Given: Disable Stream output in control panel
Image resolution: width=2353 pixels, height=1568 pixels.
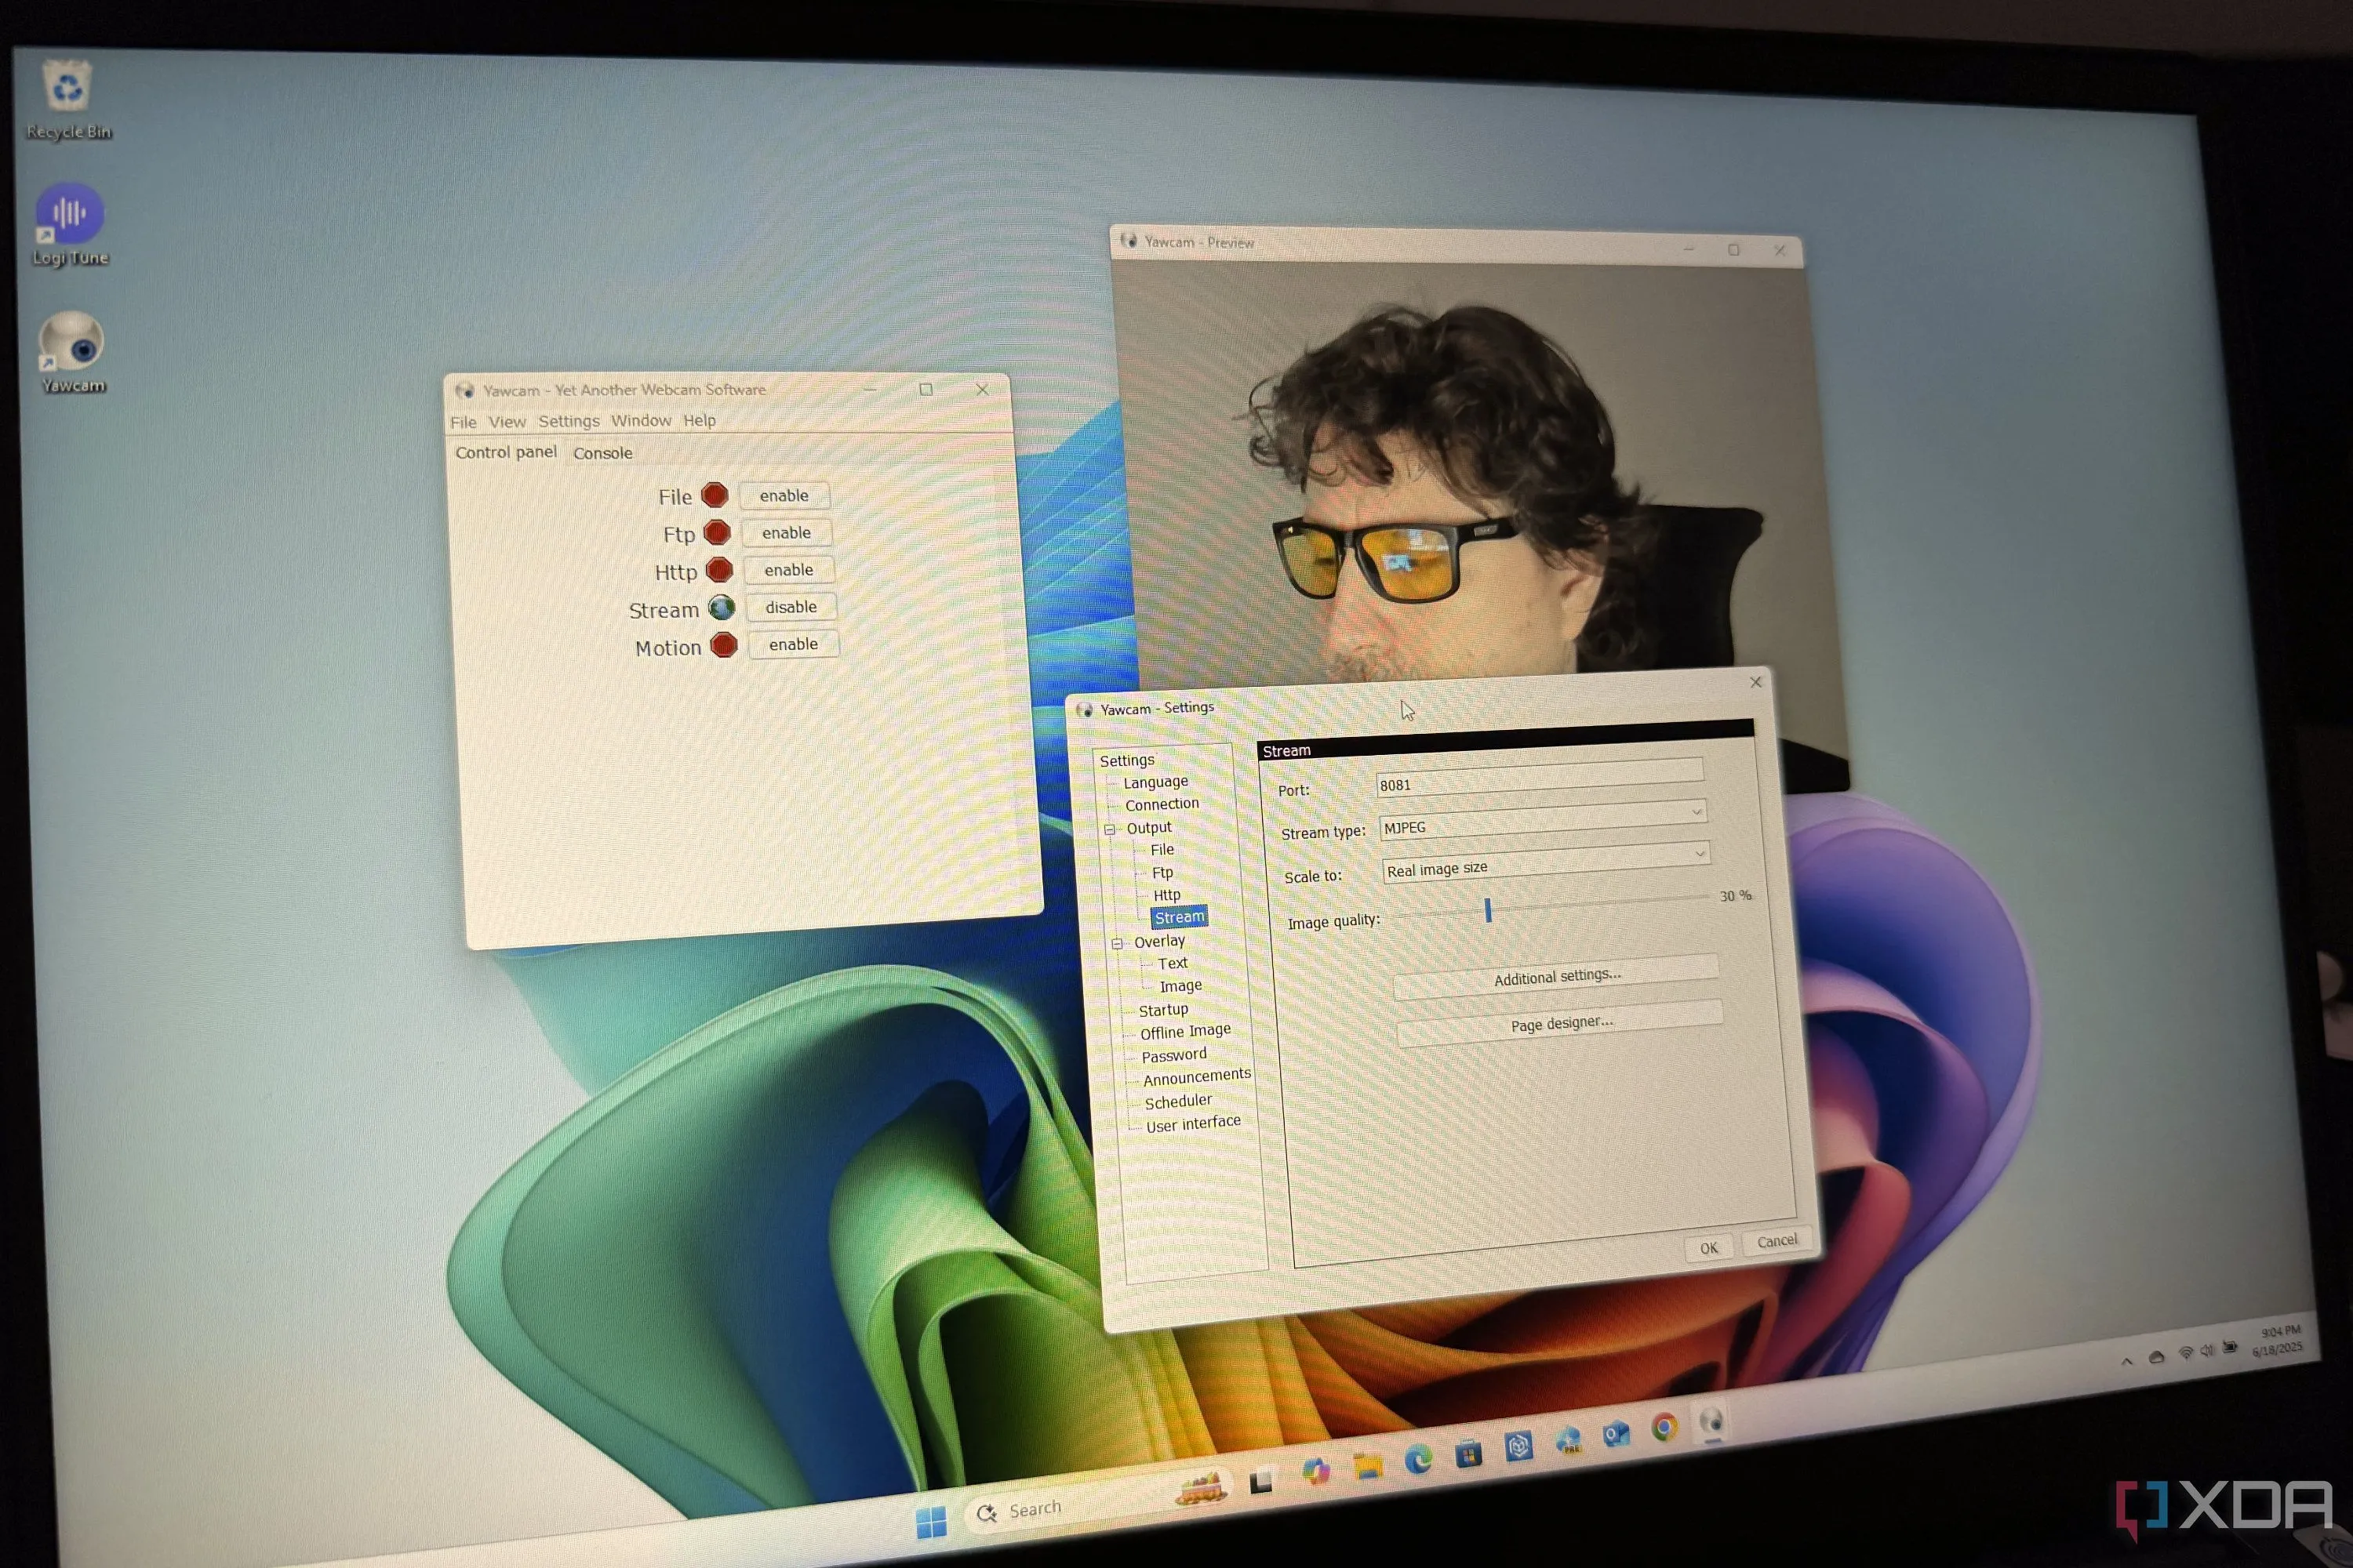Looking at the screenshot, I should (x=791, y=607).
